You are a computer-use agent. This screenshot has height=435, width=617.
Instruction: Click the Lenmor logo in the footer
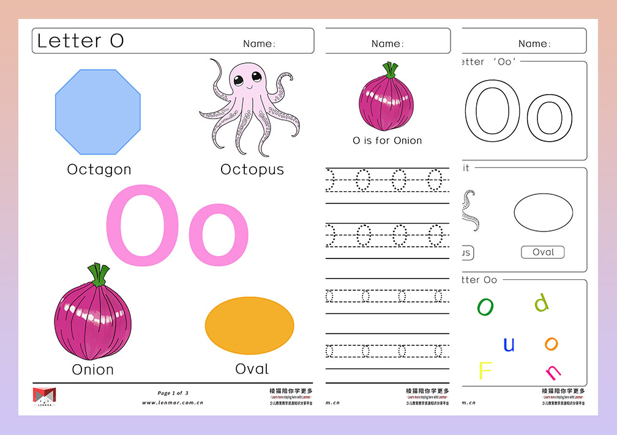45,396
